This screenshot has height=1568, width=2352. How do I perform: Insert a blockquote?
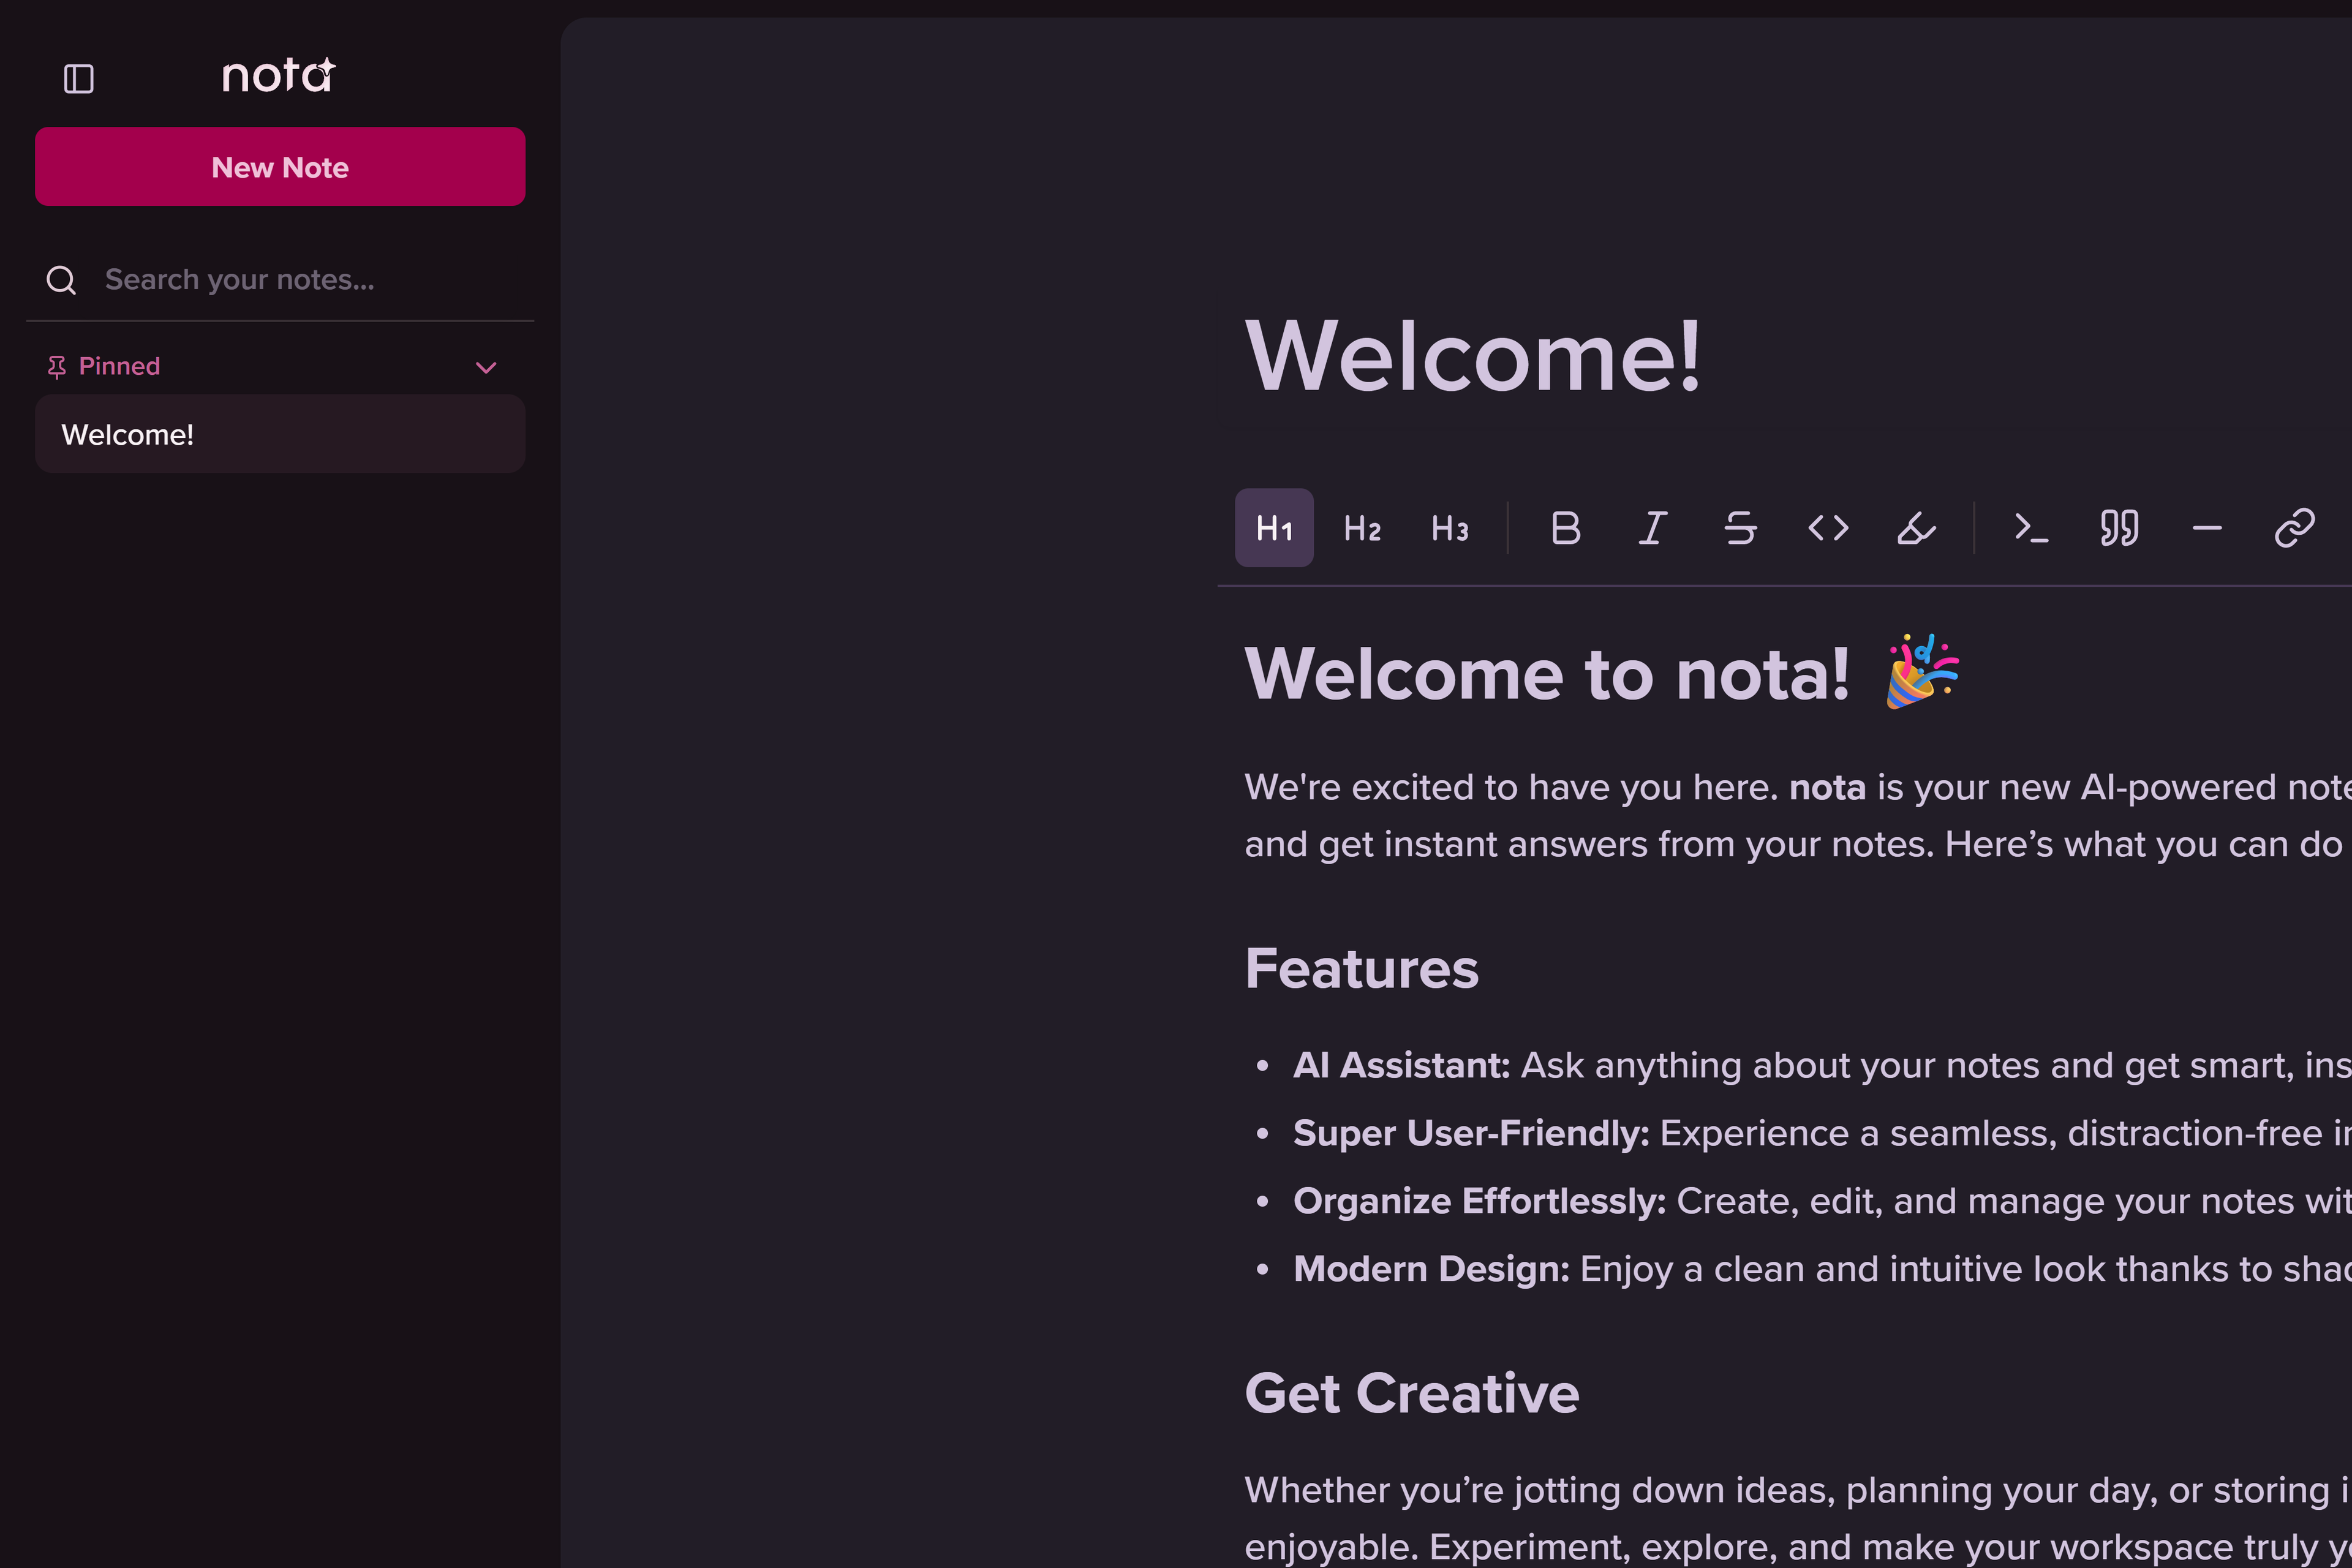tap(2119, 528)
